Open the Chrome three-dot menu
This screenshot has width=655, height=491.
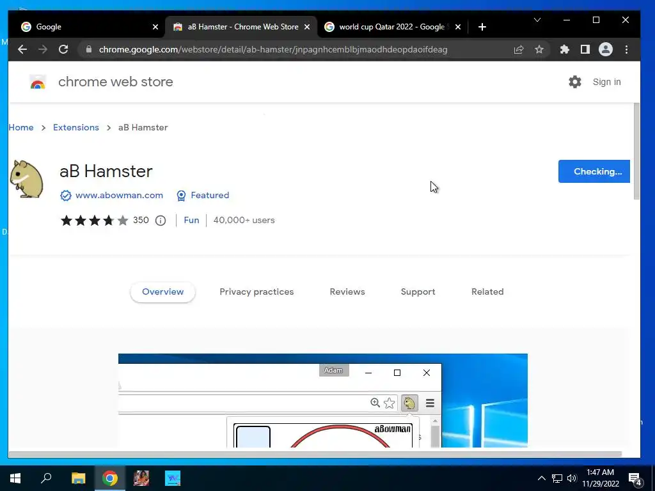(x=627, y=50)
